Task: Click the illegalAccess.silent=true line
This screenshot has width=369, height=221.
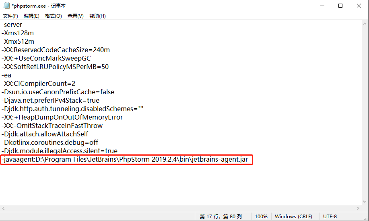Action: pyautogui.click(x=60, y=151)
